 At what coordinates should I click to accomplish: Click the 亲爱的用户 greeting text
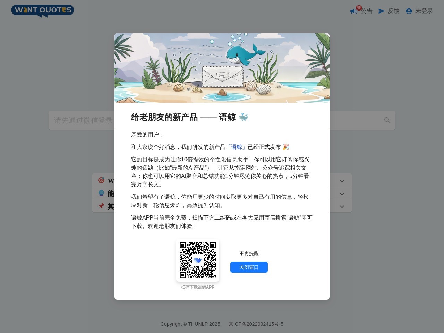click(147, 135)
